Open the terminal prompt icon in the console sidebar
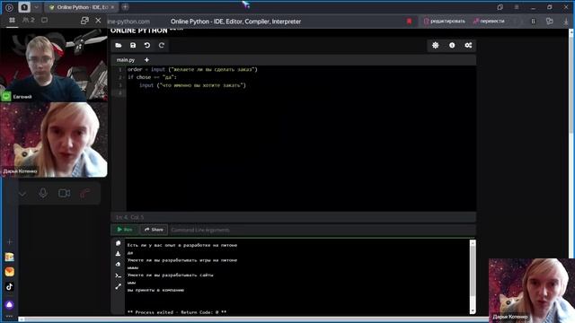 tap(118, 275)
